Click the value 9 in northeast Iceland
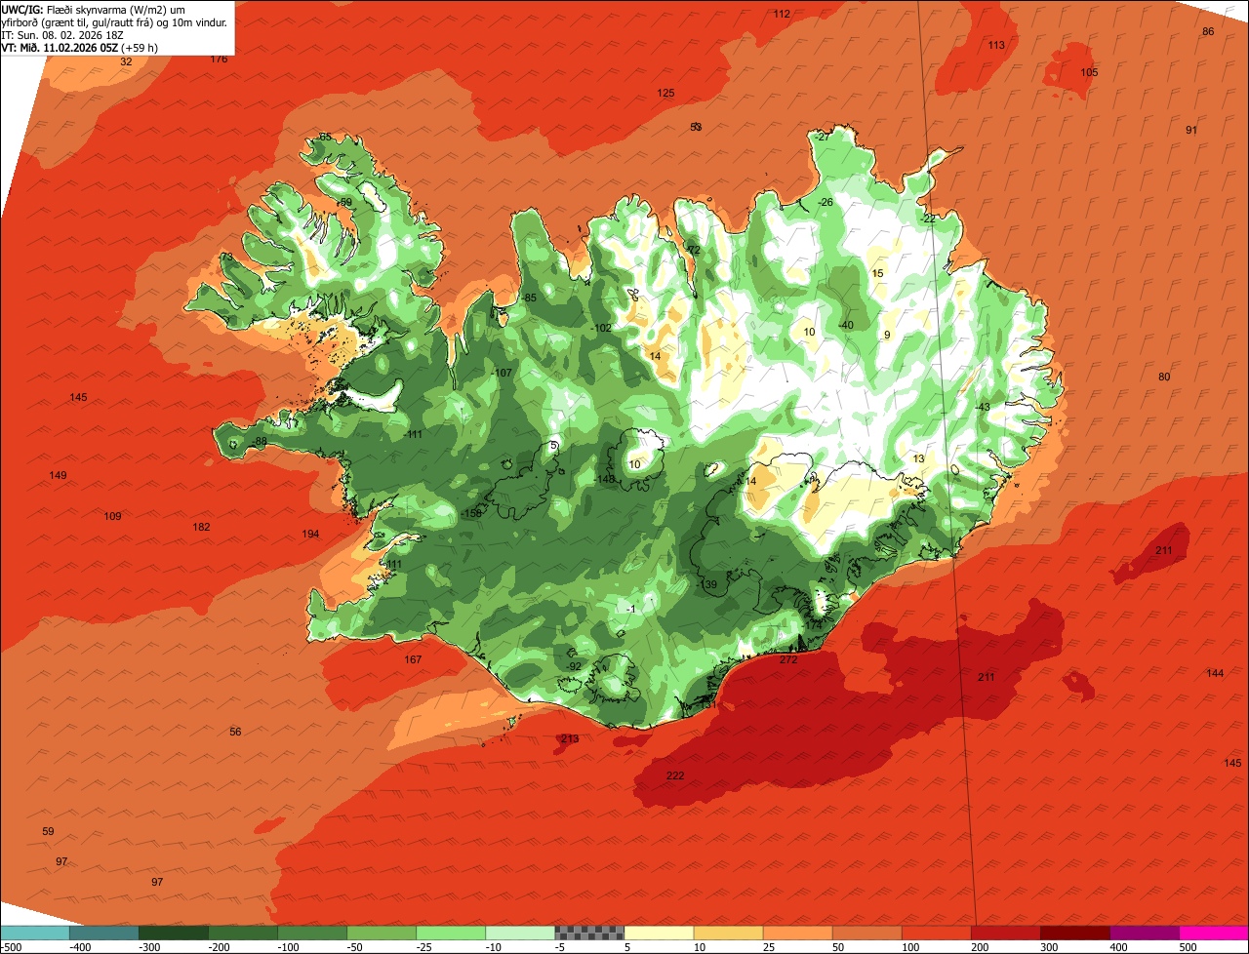This screenshot has height=954, width=1249. pos(887,336)
